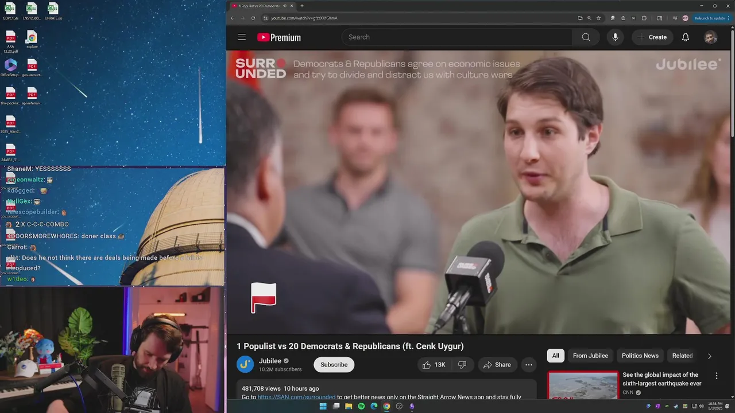Viewport: 735px width, 413px height.
Task: Open Chrome zoom magnifier in address bar
Action: tap(589, 18)
